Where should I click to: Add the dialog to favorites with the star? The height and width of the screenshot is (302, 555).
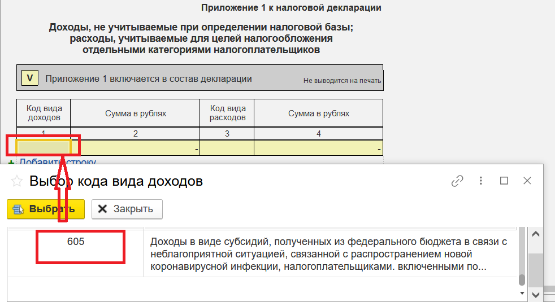point(18,181)
